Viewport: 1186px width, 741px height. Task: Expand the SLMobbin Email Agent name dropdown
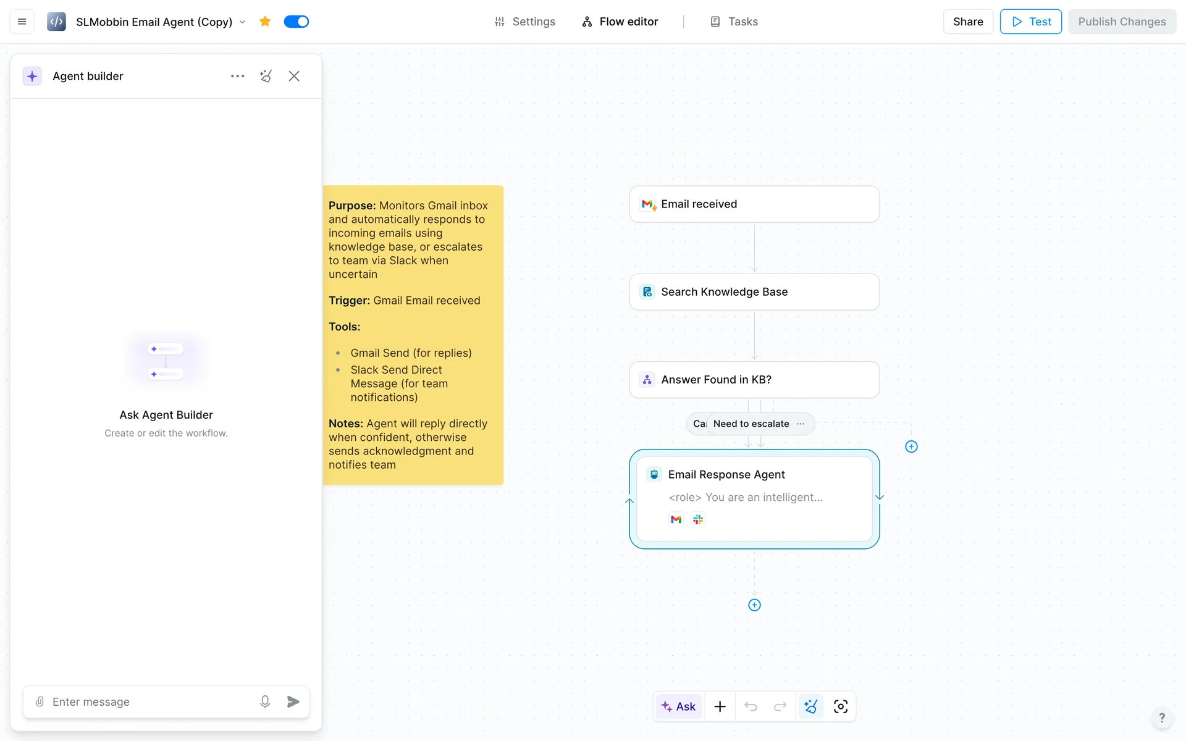coord(243,22)
